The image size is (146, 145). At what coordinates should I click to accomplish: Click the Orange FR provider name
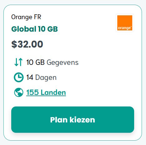tap(26, 17)
